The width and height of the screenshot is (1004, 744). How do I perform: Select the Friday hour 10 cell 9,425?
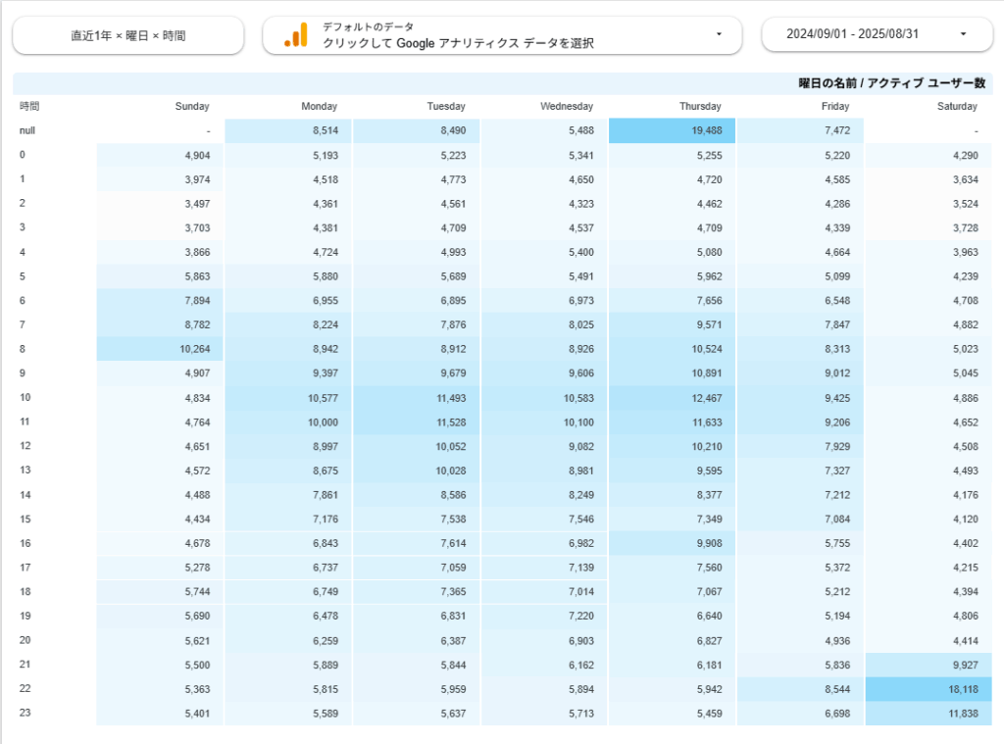[800, 398]
